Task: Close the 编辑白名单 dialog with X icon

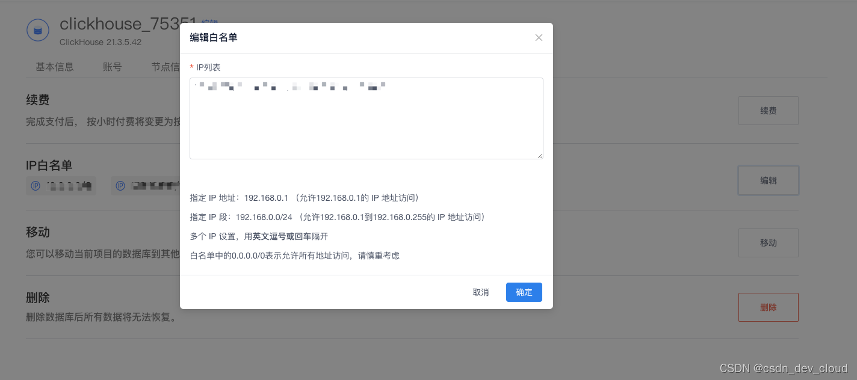Action: tap(539, 37)
